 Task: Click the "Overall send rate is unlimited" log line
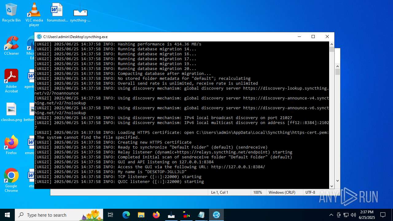pos(146,83)
